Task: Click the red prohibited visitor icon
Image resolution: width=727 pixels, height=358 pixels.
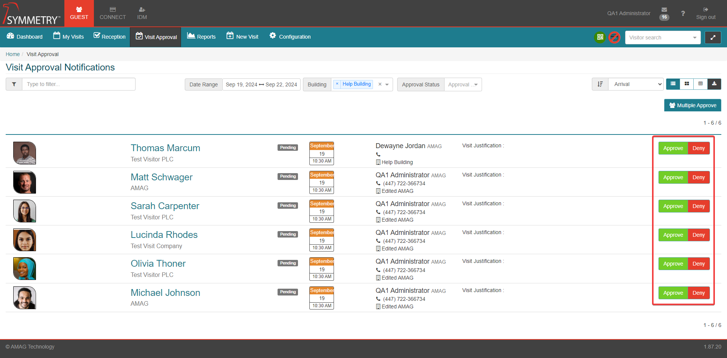Action: point(615,37)
